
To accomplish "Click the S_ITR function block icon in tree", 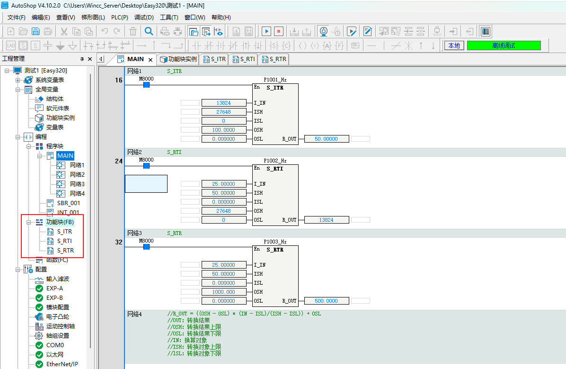I will 50,232.
